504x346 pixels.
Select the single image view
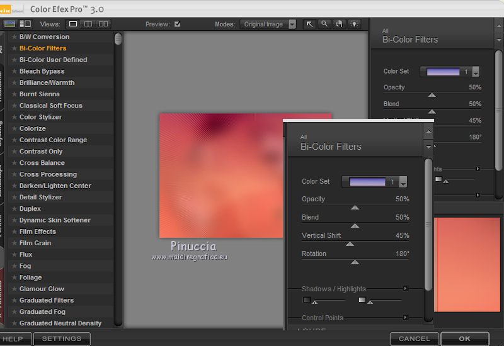[x=73, y=24]
